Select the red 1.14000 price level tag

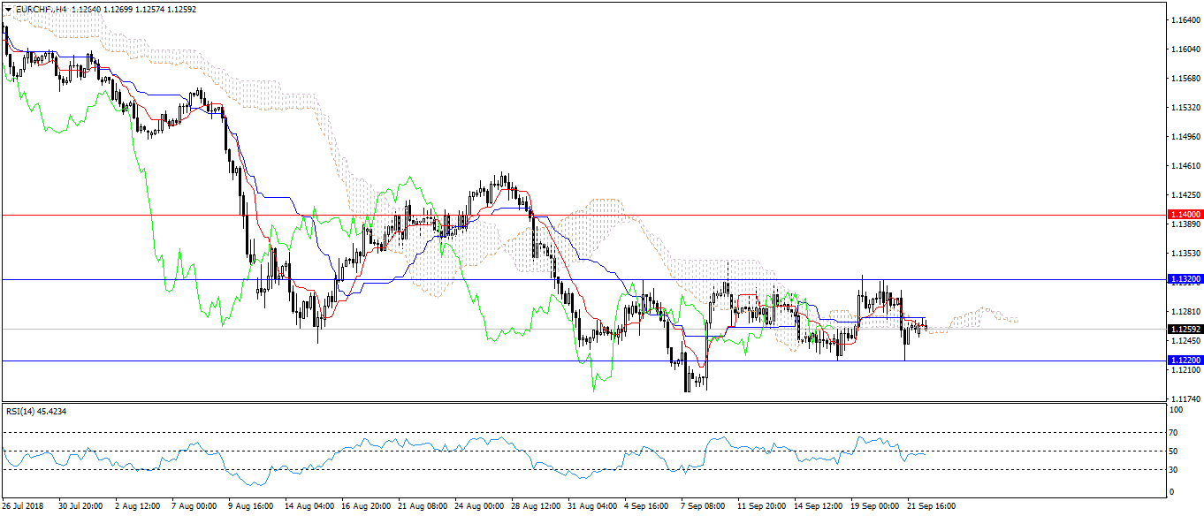pos(1183,215)
